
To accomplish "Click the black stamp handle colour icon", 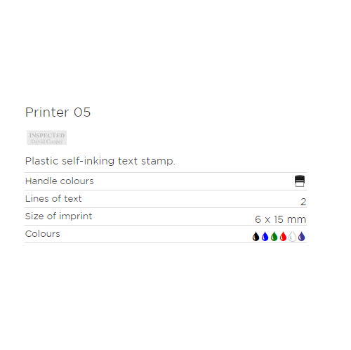I will [300, 181].
